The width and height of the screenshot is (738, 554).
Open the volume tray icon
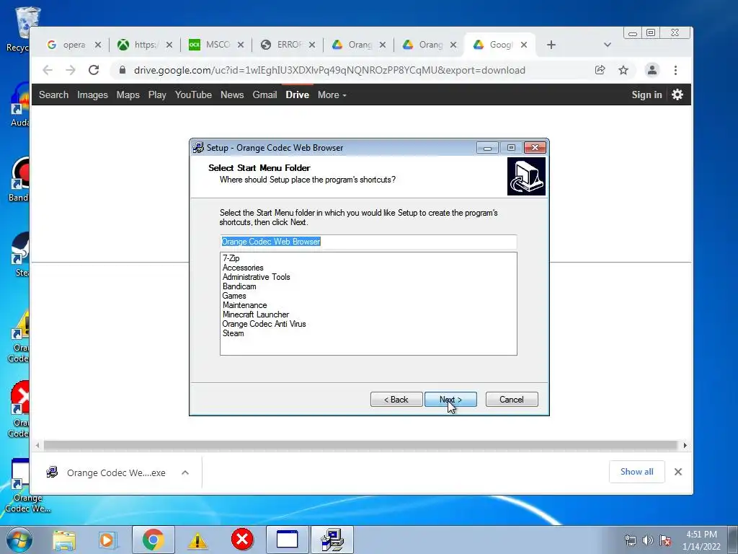[x=648, y=540]
